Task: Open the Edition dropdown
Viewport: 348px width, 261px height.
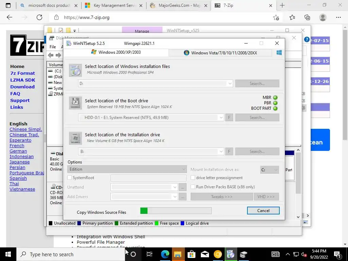Action: pos(127,169)
